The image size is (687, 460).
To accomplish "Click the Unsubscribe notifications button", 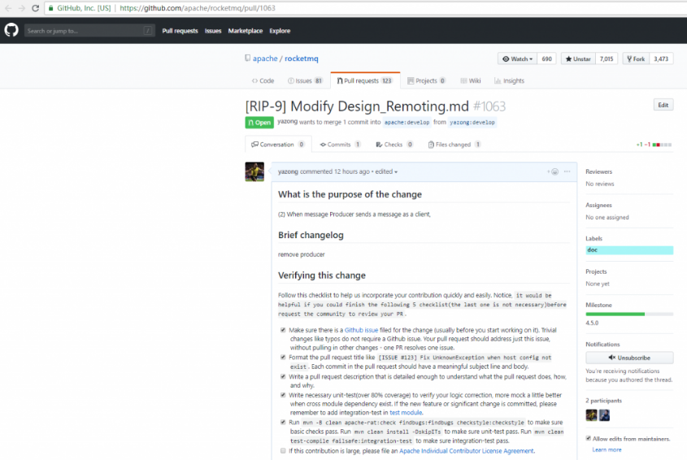I will [x=629, y=358].
